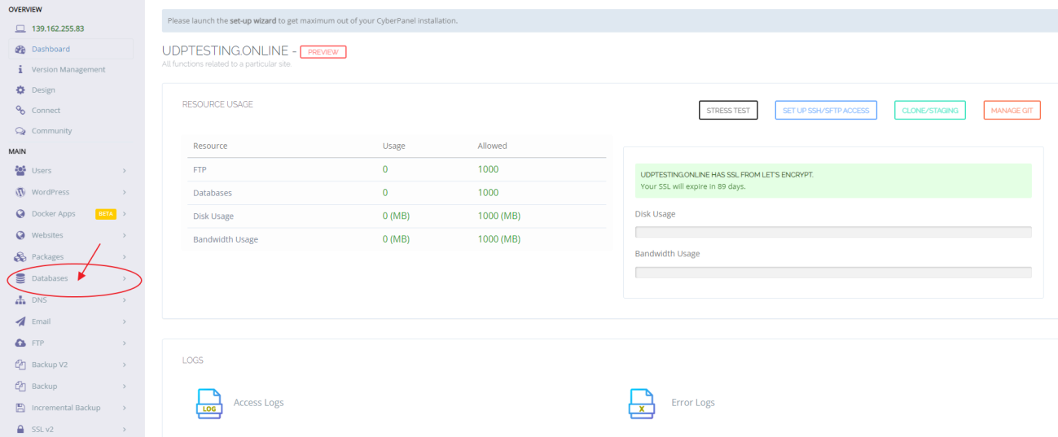Viewport: 1058px width, 437px height.
Task: Click the server IP 139.162.255.83
Action: point(58,28)
